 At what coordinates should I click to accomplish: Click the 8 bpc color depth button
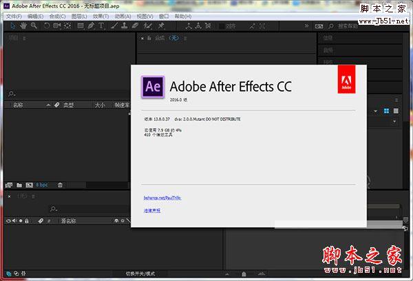click(42, 185)
